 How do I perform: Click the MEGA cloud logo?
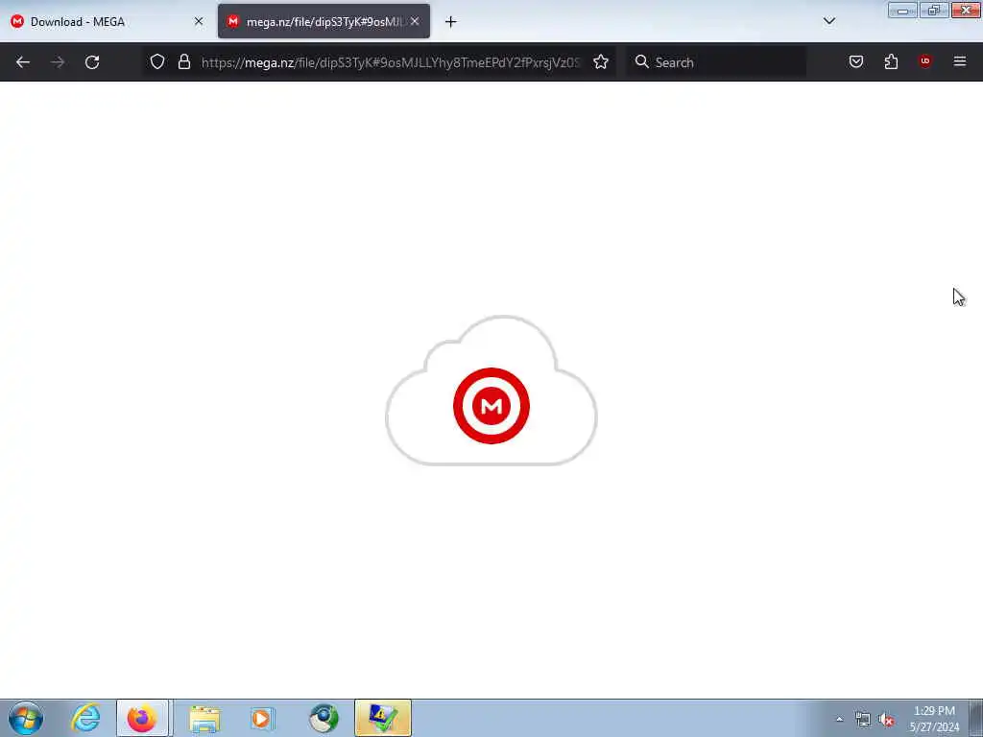point(491,392)
